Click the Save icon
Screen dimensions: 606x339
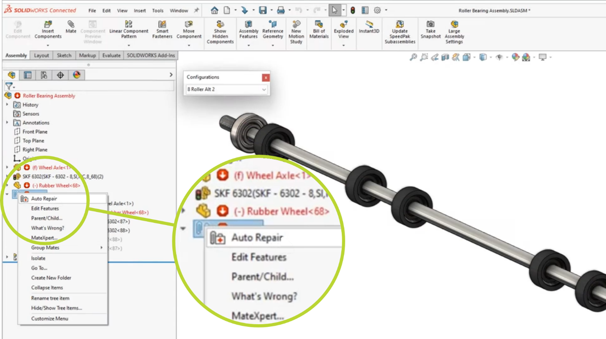pos(263,10)
